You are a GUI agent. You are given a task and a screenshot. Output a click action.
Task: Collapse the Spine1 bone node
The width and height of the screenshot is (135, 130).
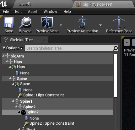[x=13, y=101]
